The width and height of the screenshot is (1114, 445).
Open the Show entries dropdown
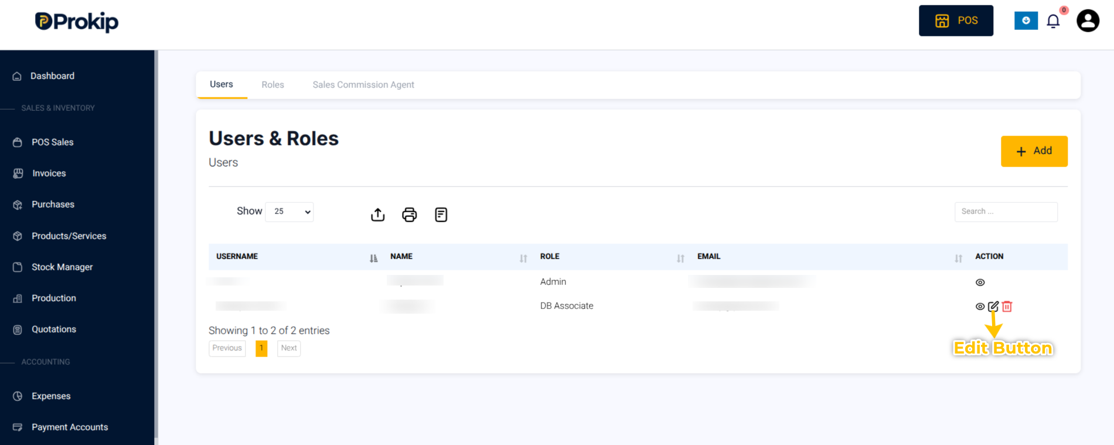(x=289, y=212)
